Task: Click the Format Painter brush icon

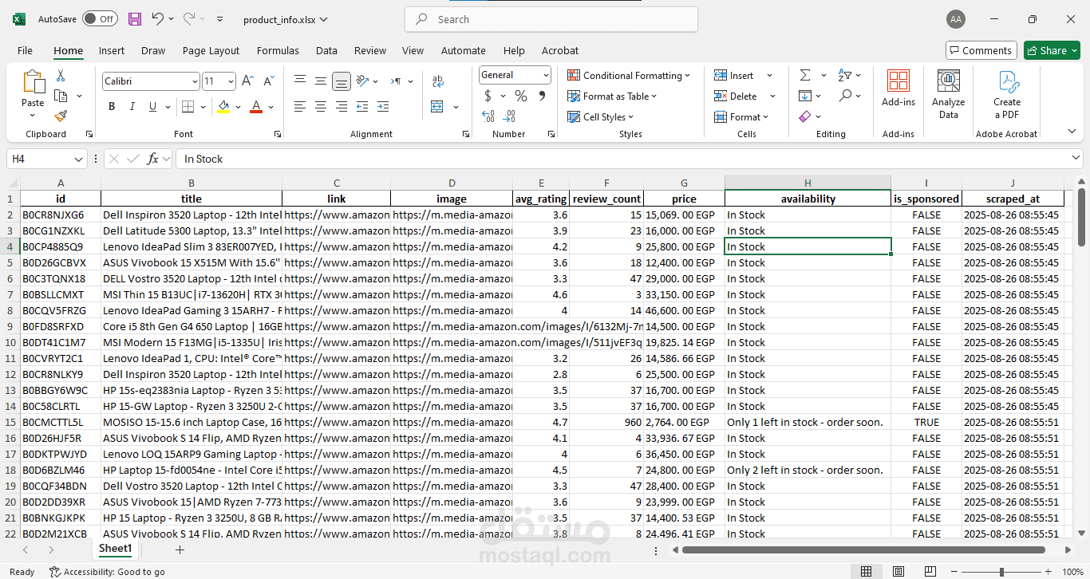Action: [x=61, y=116]
